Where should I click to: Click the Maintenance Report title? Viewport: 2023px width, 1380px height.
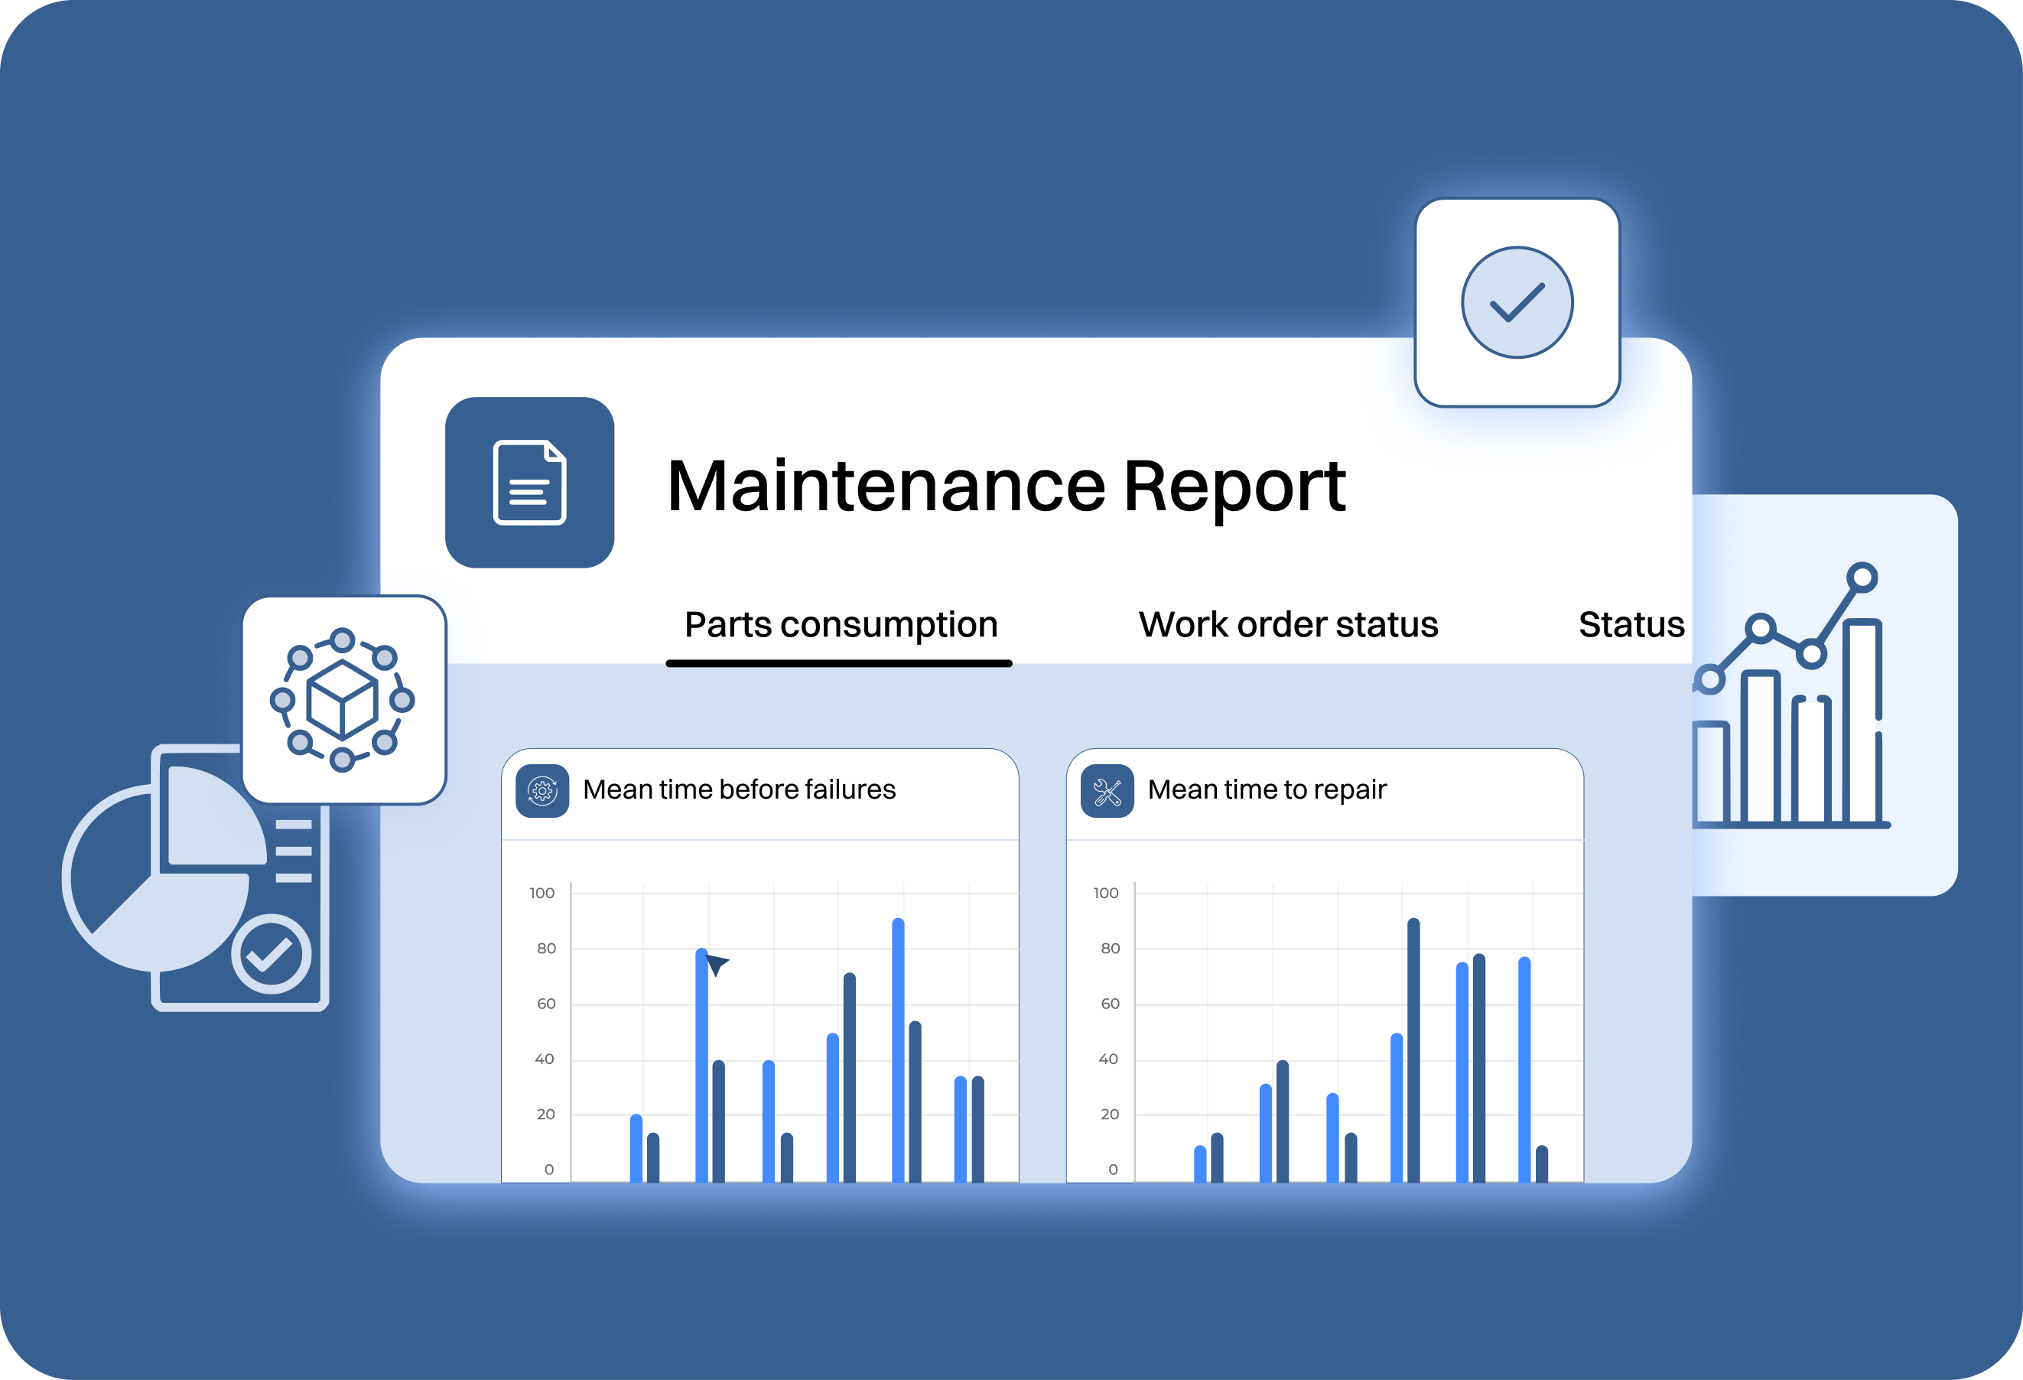pyautogui.click(x=1006, y=486)
